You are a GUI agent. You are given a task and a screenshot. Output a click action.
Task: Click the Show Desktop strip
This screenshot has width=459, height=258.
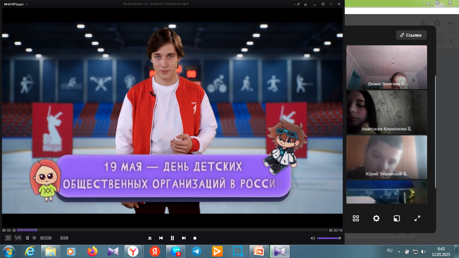tap(456, 251)
